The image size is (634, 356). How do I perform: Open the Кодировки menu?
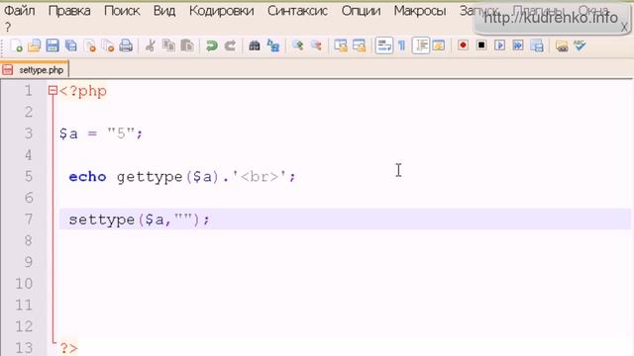(221, 11)
